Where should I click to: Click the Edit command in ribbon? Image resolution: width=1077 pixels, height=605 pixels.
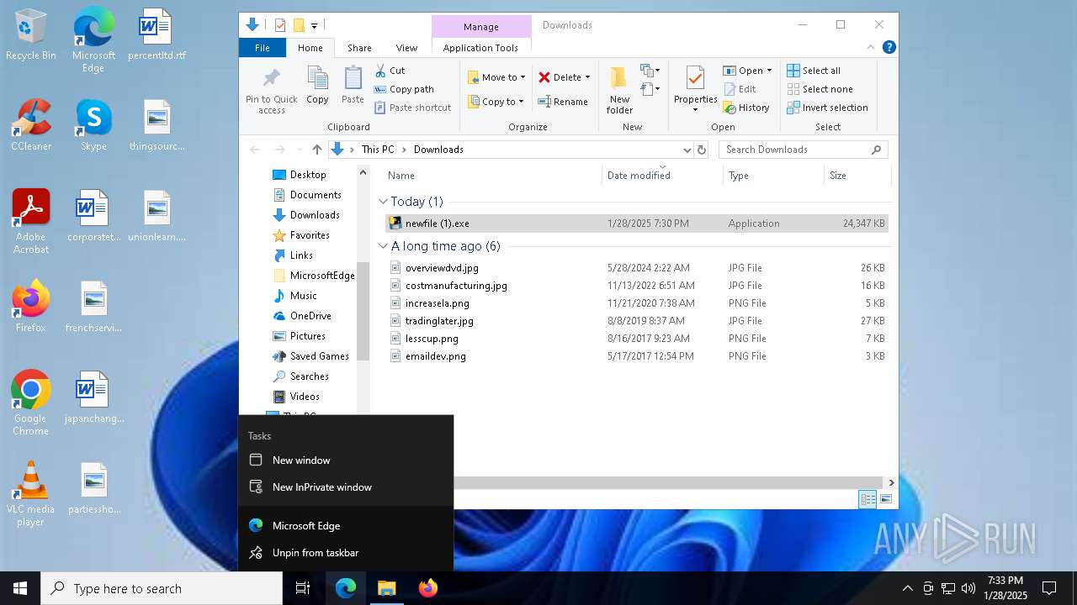tap(739, 89)
